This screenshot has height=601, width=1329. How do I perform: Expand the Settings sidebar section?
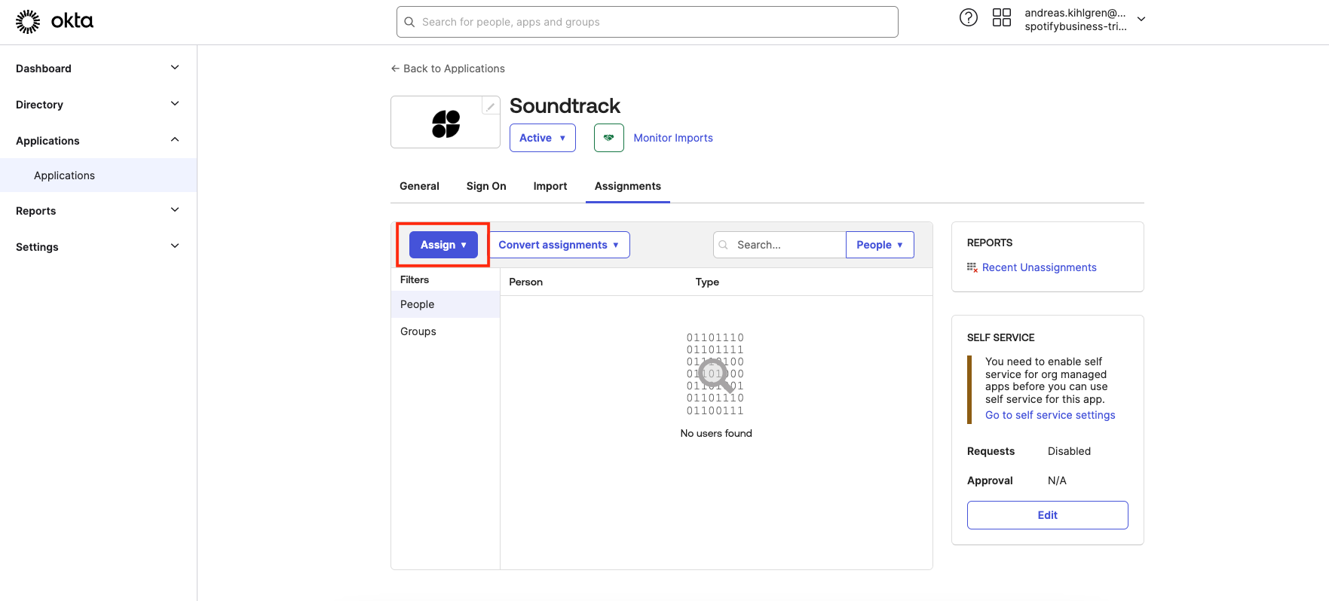tap(175, 246)
